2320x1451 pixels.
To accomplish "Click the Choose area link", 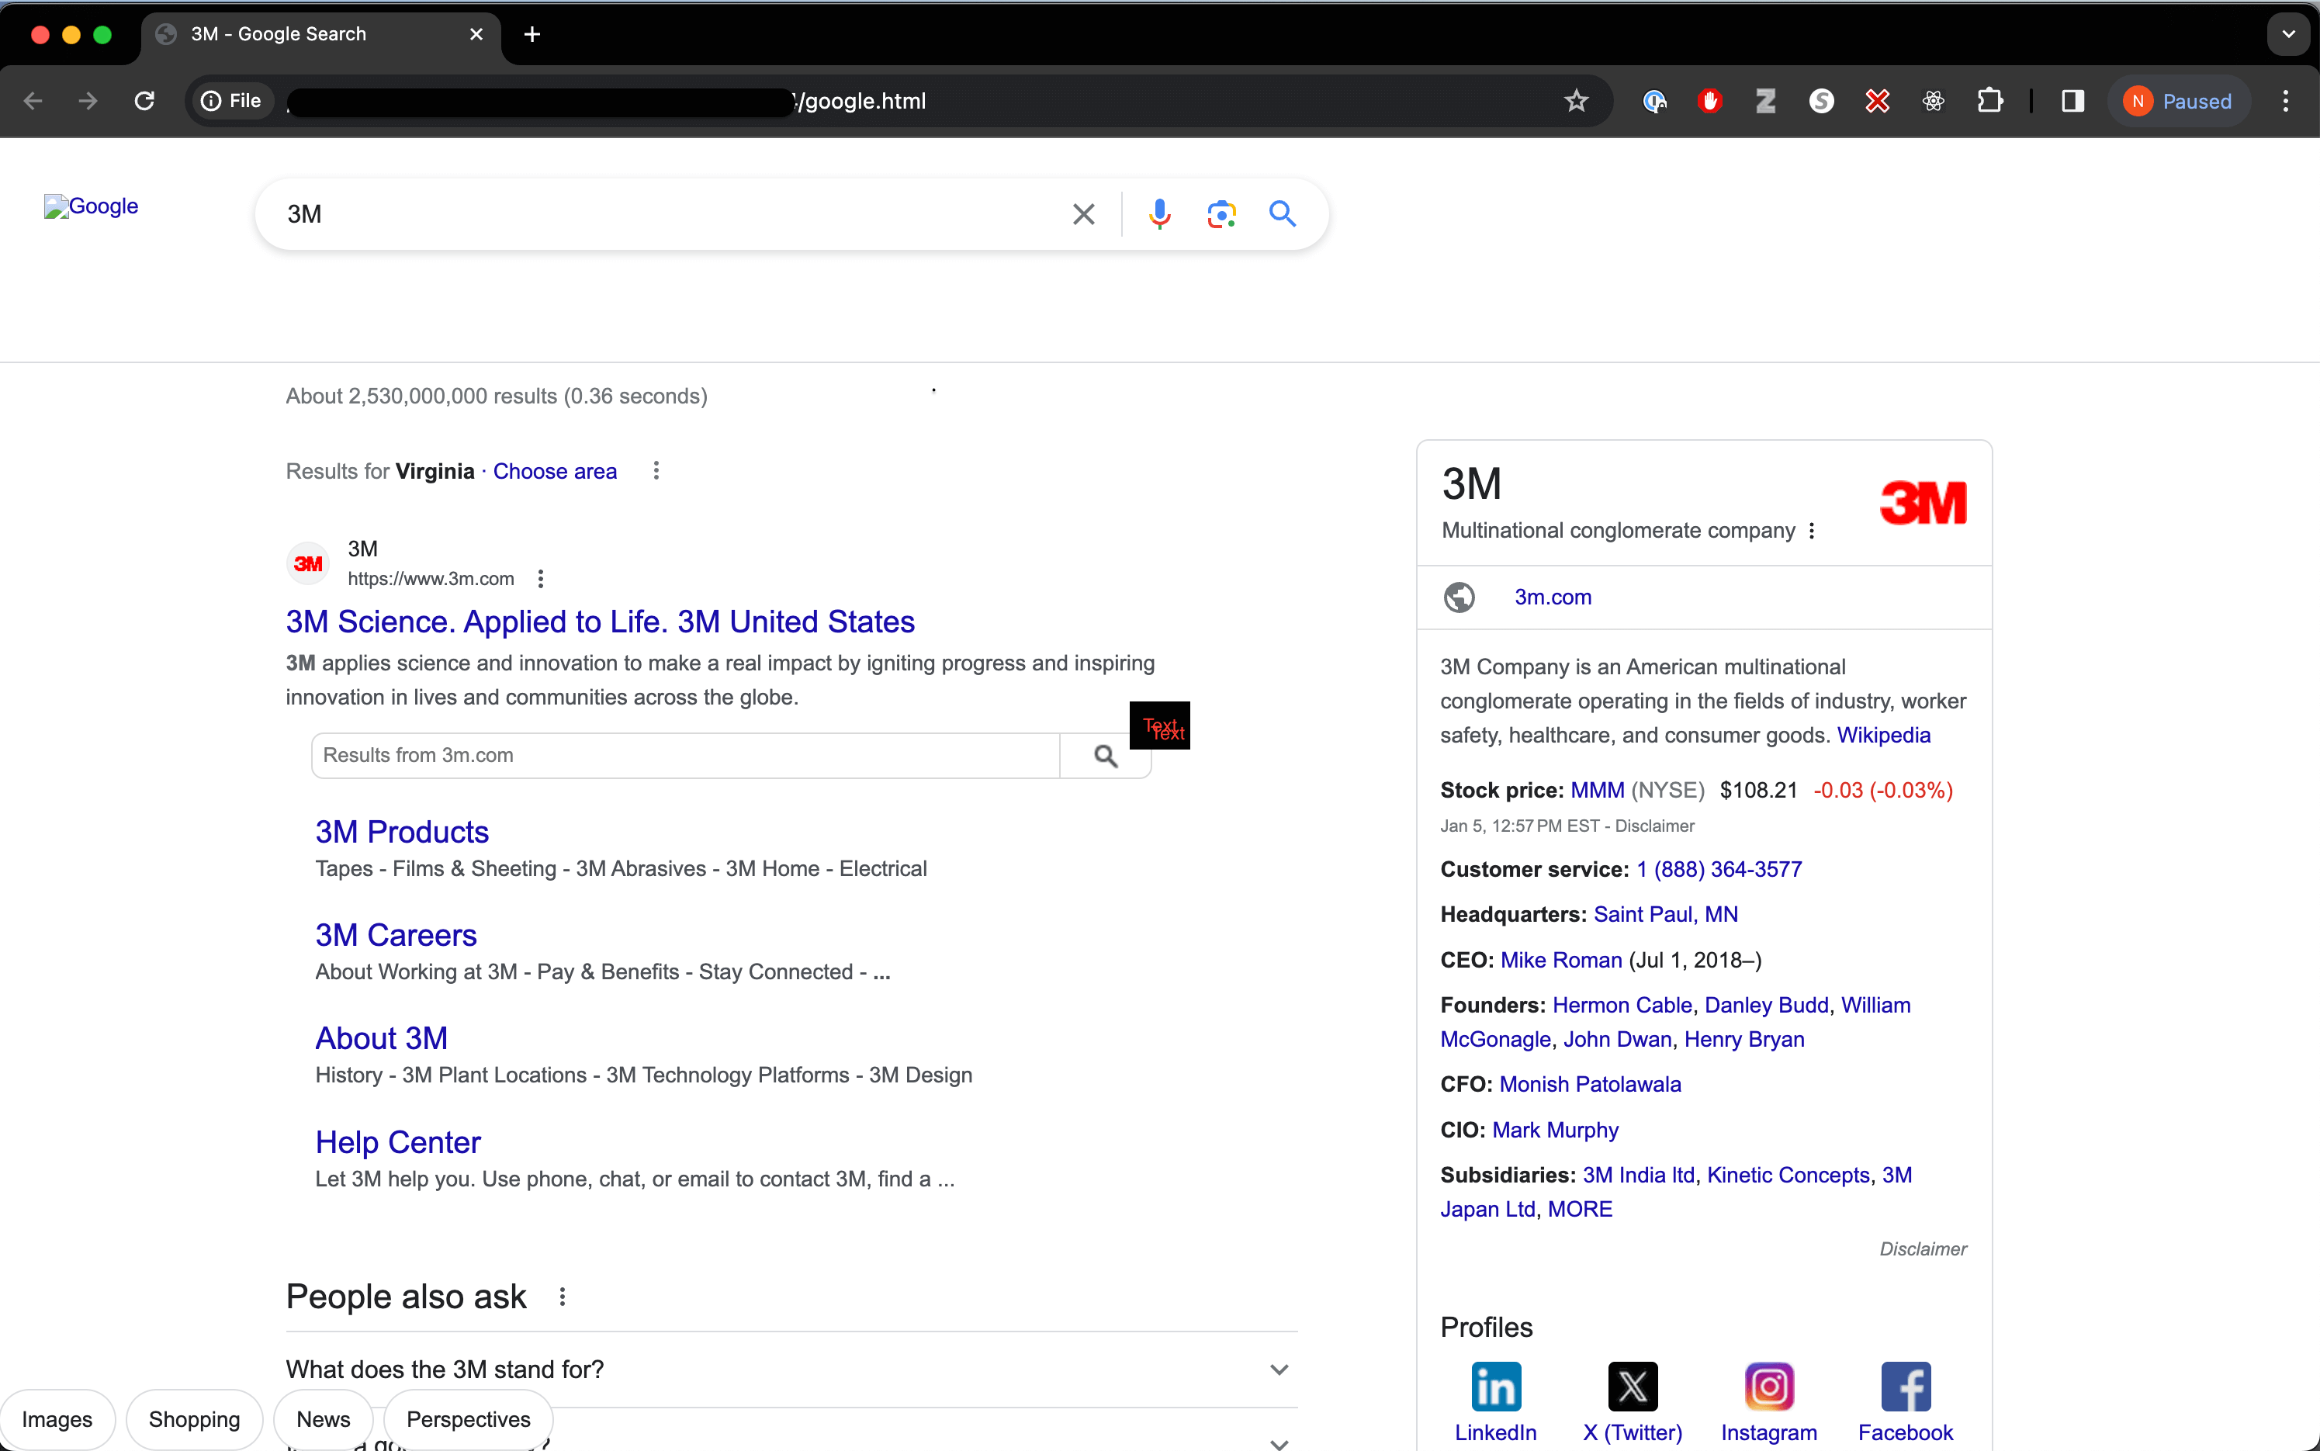I will pos(555,471).
